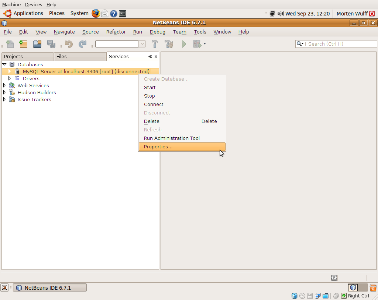Click the Show Desktop icon in bottom panel
Image resolution: width=378 pixels, height=300 pixels.
(4, 287)
